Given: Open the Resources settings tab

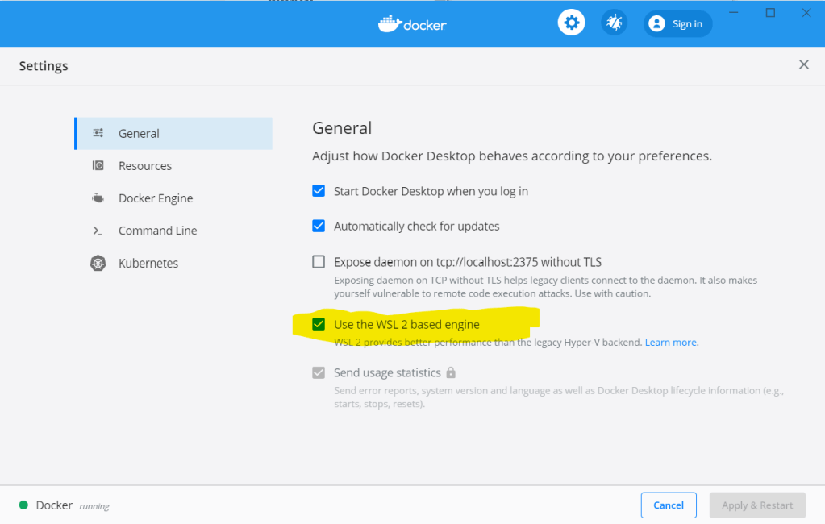Looking at the screenshot, I should point(145,166).
